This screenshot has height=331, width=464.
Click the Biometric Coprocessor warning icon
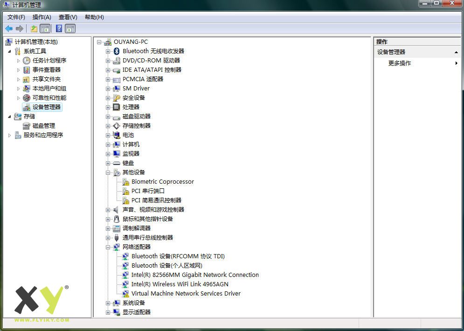pos(126,182)
